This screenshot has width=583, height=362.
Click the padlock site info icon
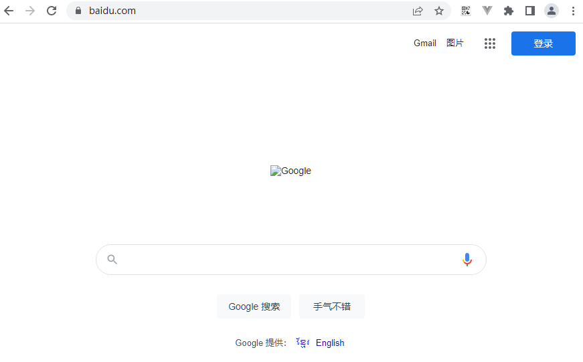78,11
